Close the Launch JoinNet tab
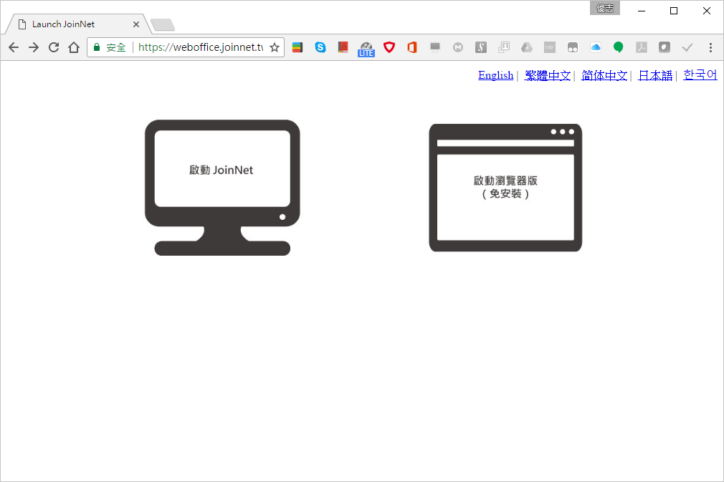724x482 pixels. coord(135,24)
